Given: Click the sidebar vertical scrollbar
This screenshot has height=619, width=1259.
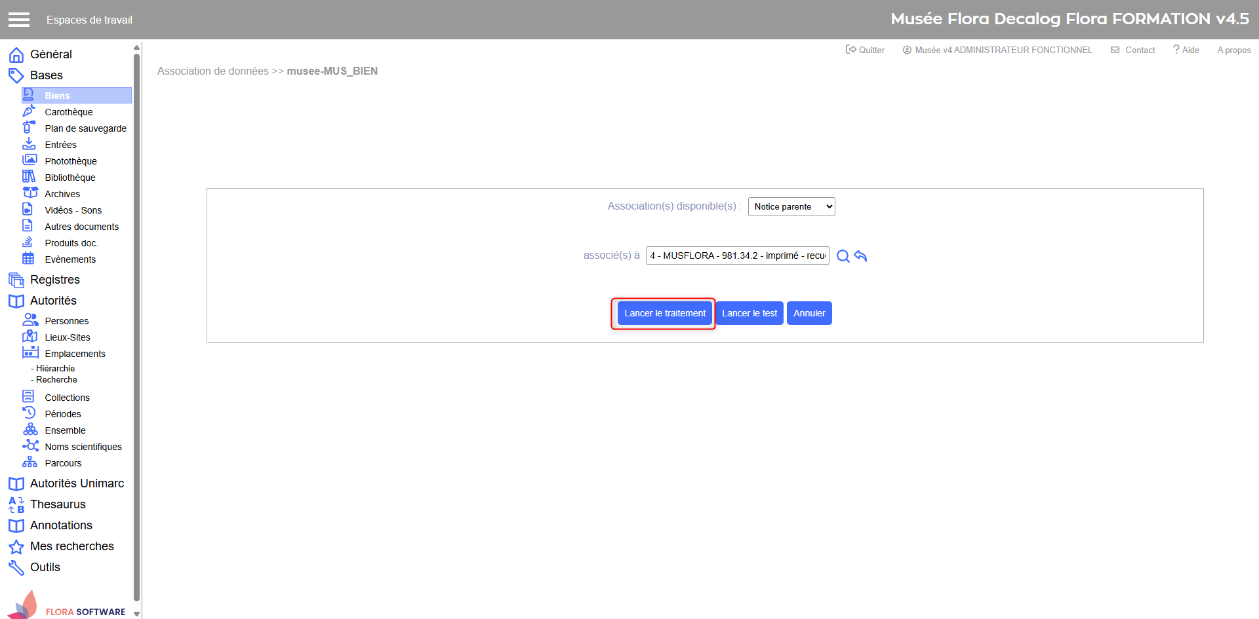Looking at the screenshot, I should coord(136,328).
